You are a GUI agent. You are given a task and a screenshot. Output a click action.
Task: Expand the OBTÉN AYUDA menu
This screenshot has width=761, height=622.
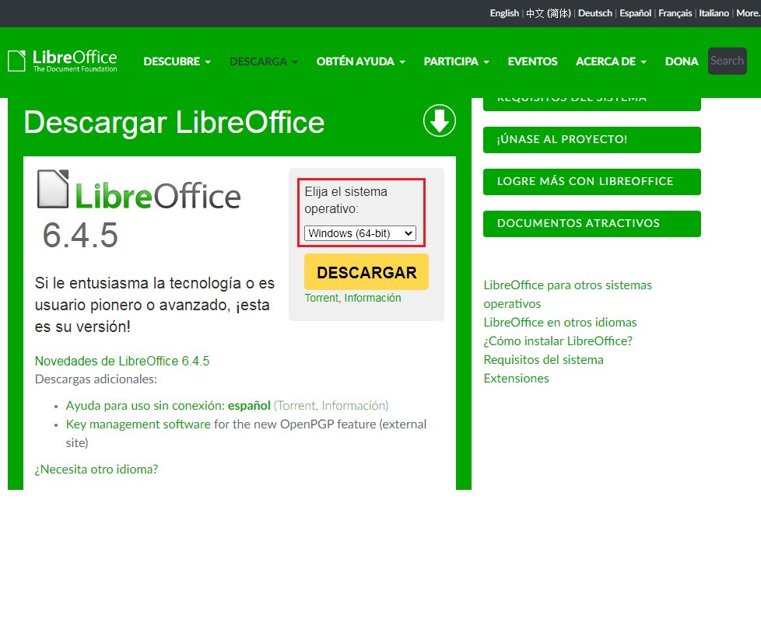360,61
